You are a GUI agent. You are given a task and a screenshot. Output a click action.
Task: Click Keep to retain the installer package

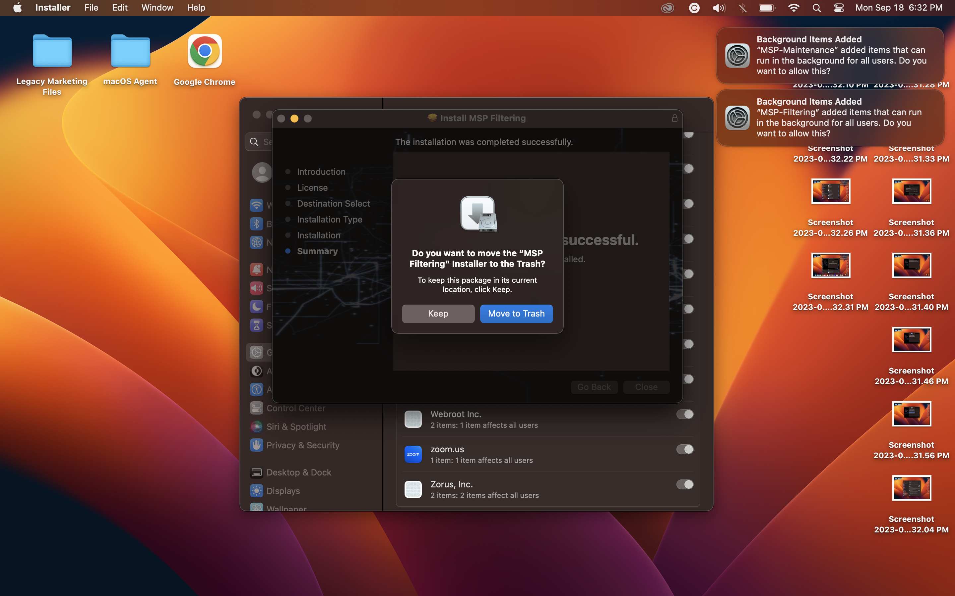438,313
